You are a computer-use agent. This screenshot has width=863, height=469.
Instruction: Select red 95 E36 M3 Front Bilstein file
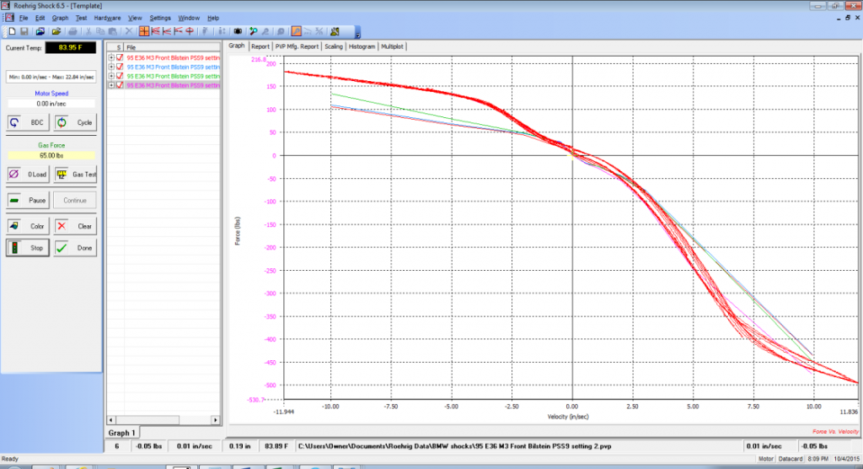point(173,57)
